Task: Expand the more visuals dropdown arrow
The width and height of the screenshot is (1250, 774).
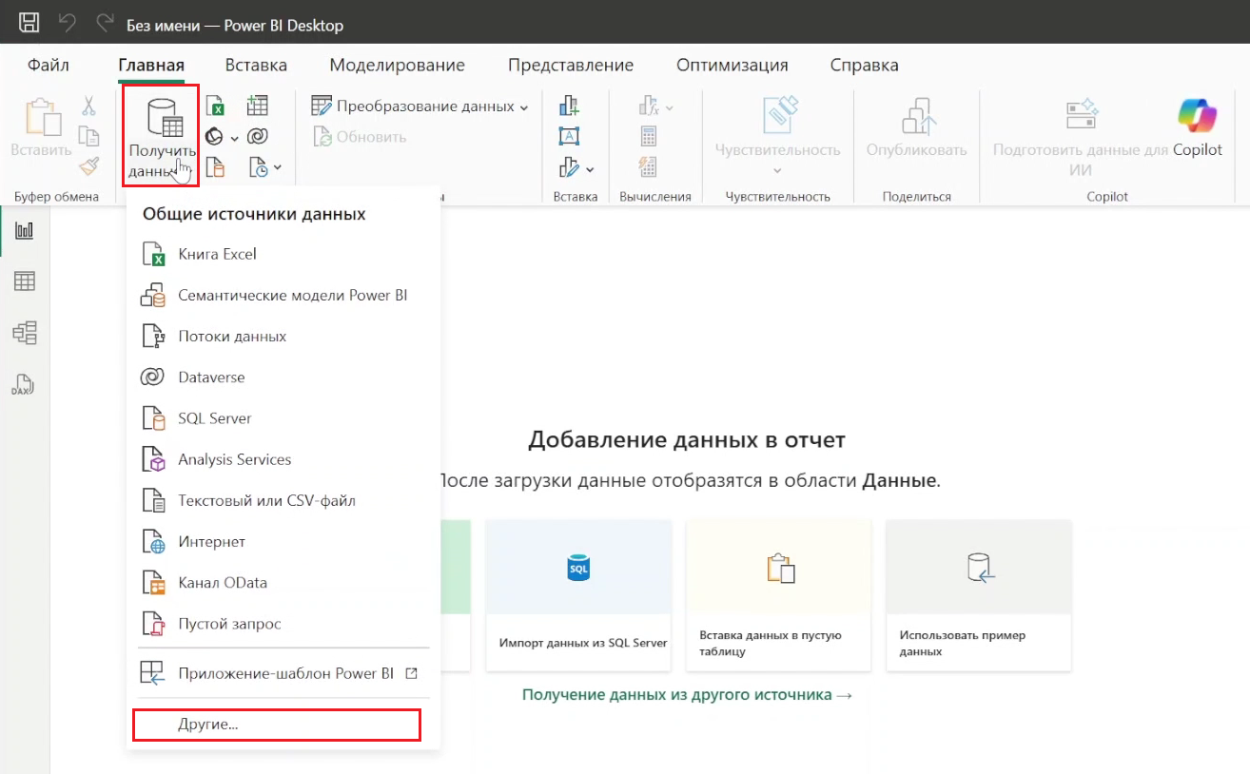Action: [x=590, y=170]
